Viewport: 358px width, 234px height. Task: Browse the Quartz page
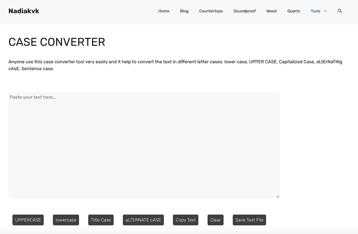coord(294,11)
